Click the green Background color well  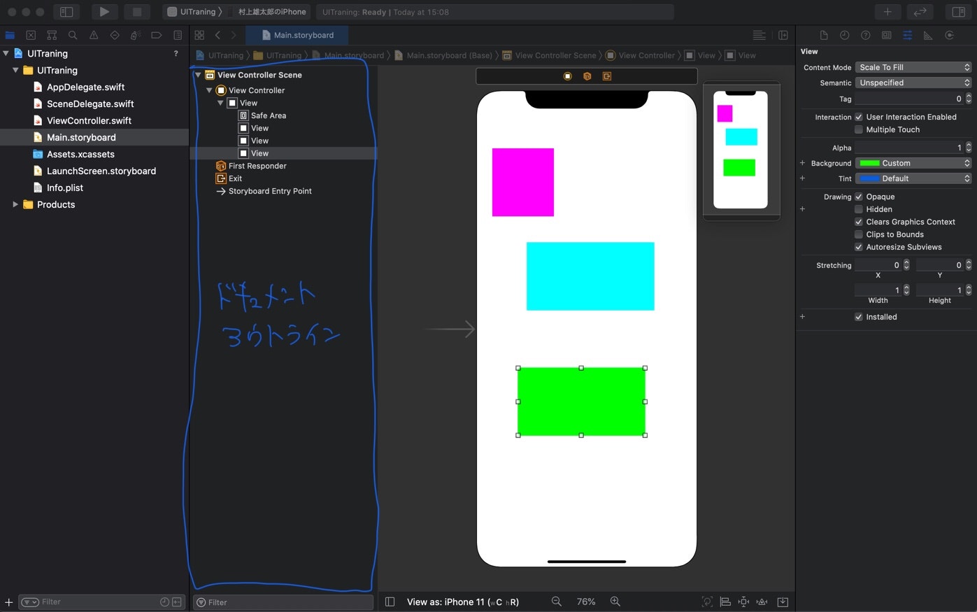click(869, 163)
